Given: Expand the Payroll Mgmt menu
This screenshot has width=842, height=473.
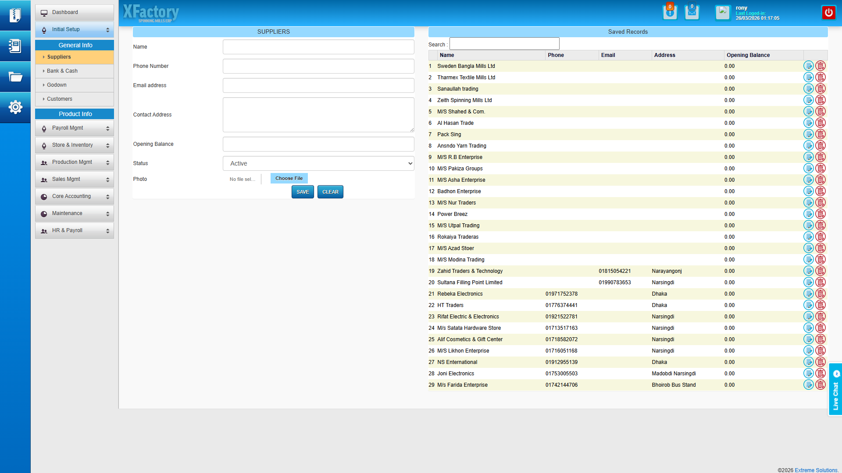Looking at the screenshot, I should [x=75, y=128].
